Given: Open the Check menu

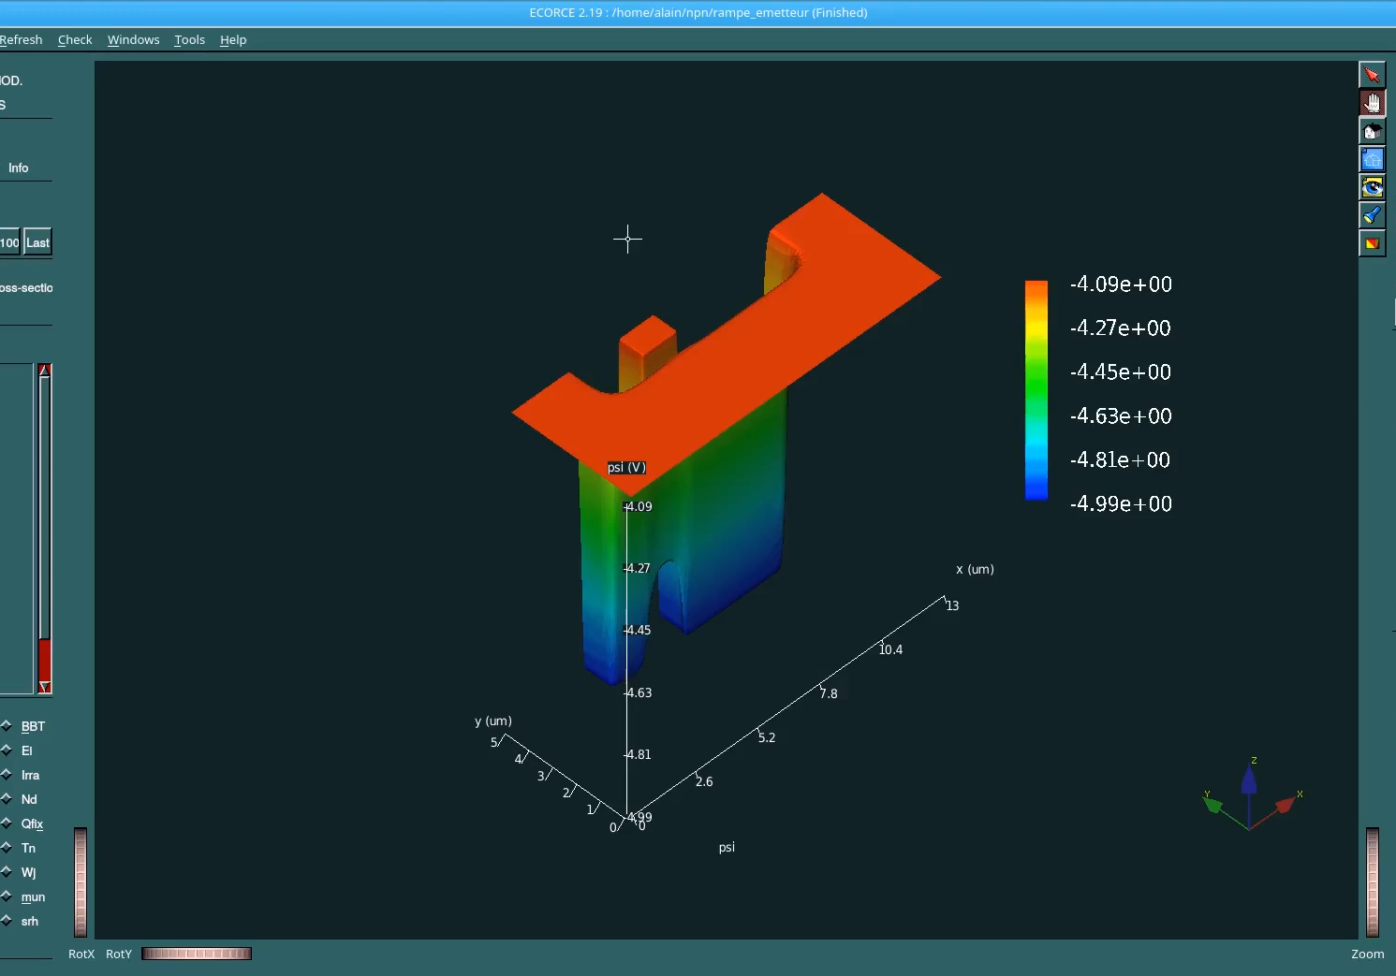Looking at the screenshot, I should coord(75,39).
